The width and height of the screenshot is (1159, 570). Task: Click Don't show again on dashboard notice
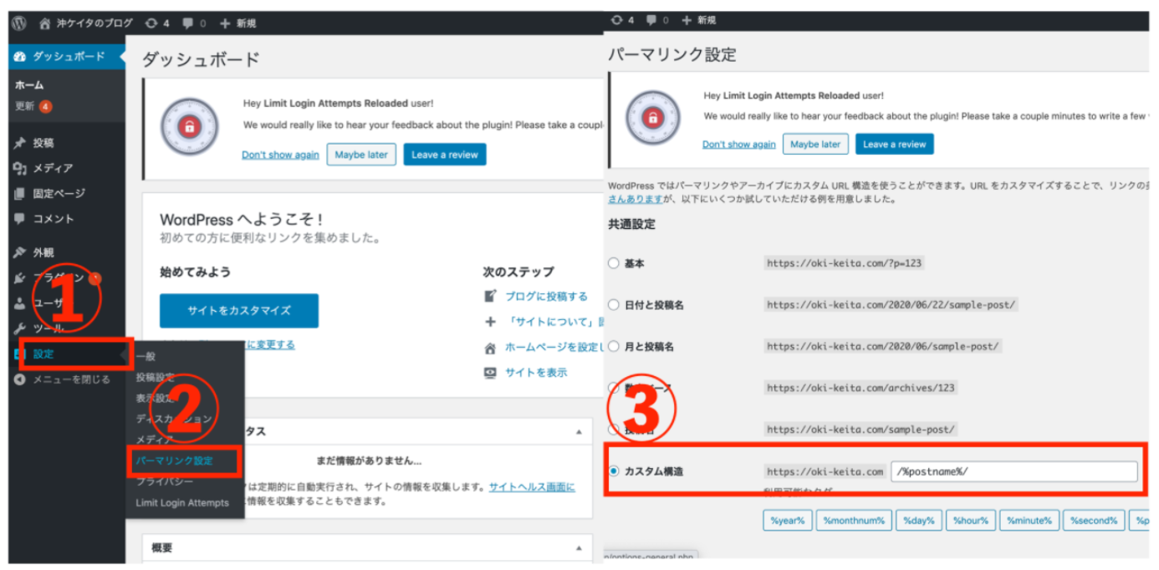tap(280, 155)
